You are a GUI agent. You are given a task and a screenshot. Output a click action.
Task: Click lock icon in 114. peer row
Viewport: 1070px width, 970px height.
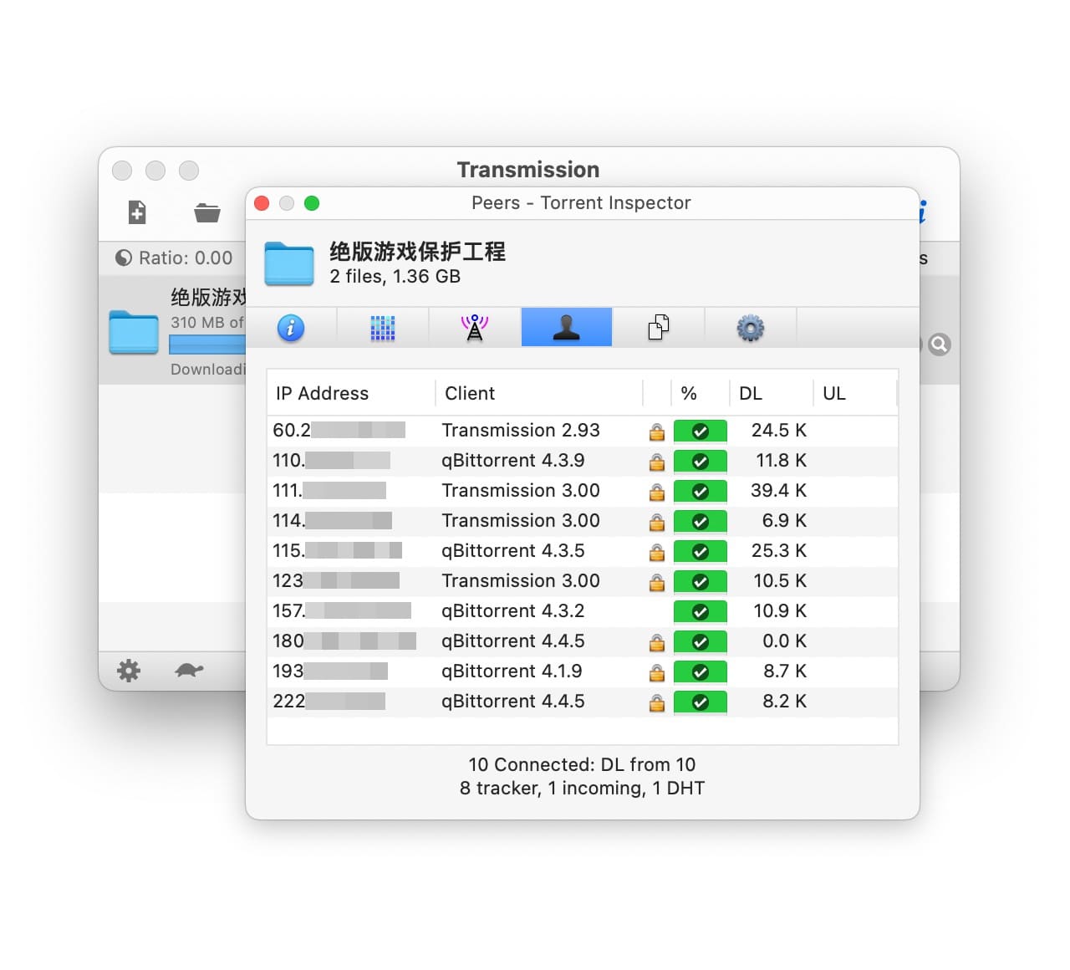tap(657, 522)
